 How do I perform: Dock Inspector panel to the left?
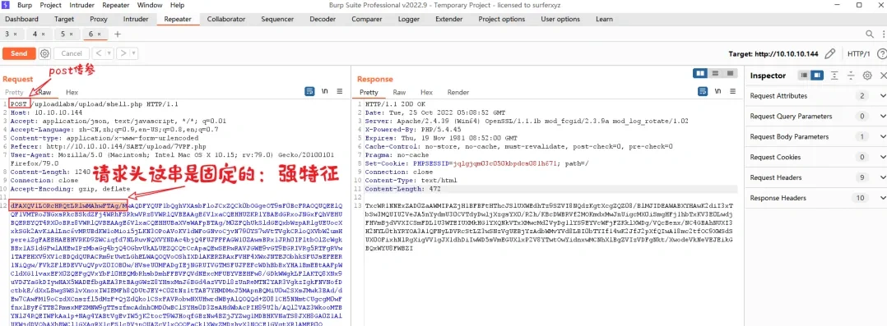point(804,76)
